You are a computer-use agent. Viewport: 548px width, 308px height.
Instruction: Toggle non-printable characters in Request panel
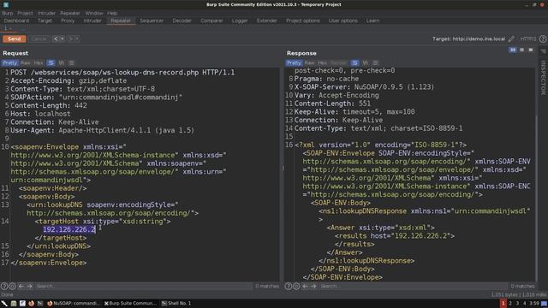pos(61,62)
